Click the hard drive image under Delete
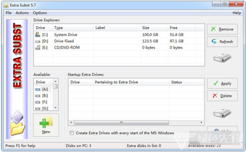This screenshot has height=152, width=247. pyautogui.click(x=222, y=113)
